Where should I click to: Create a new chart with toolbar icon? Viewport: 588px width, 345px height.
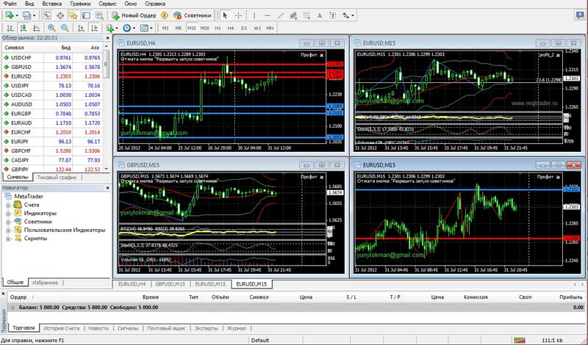pyautogui.click(x=9, y=15)
